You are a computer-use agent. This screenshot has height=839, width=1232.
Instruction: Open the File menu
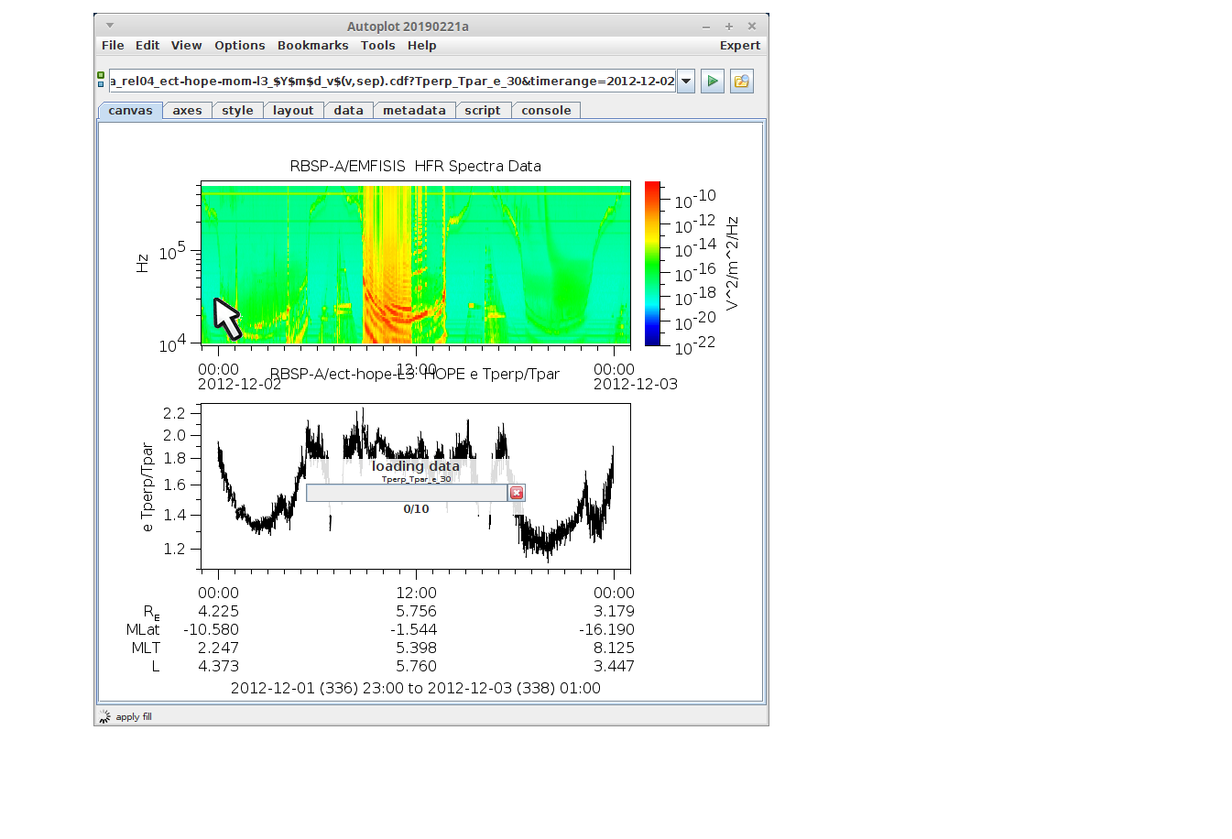point(113,46)
